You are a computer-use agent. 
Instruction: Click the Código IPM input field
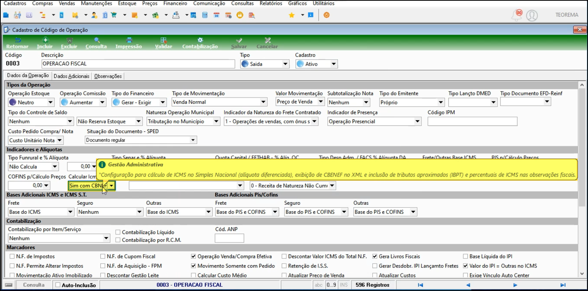click(472, 121)
